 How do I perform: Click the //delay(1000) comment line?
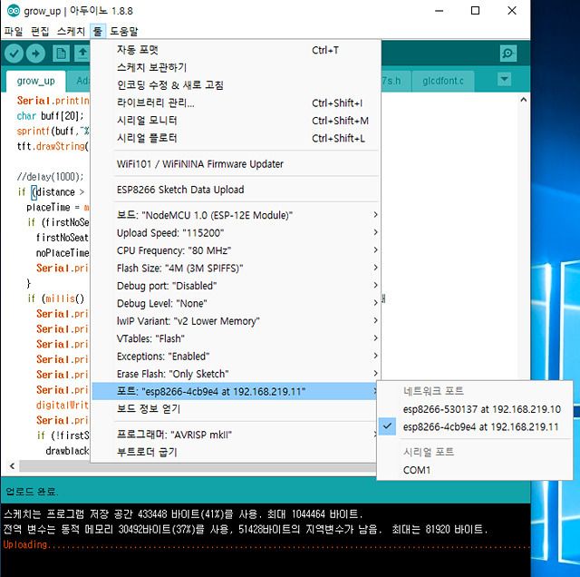point(51,176)
